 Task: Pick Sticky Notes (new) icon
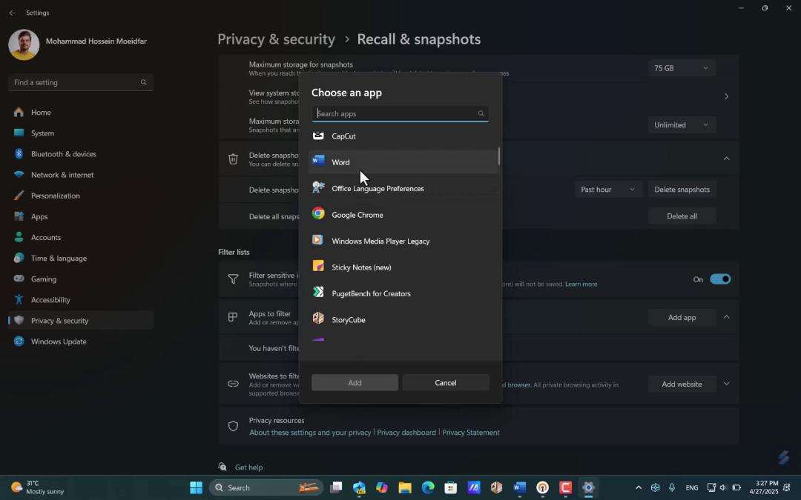318,267
